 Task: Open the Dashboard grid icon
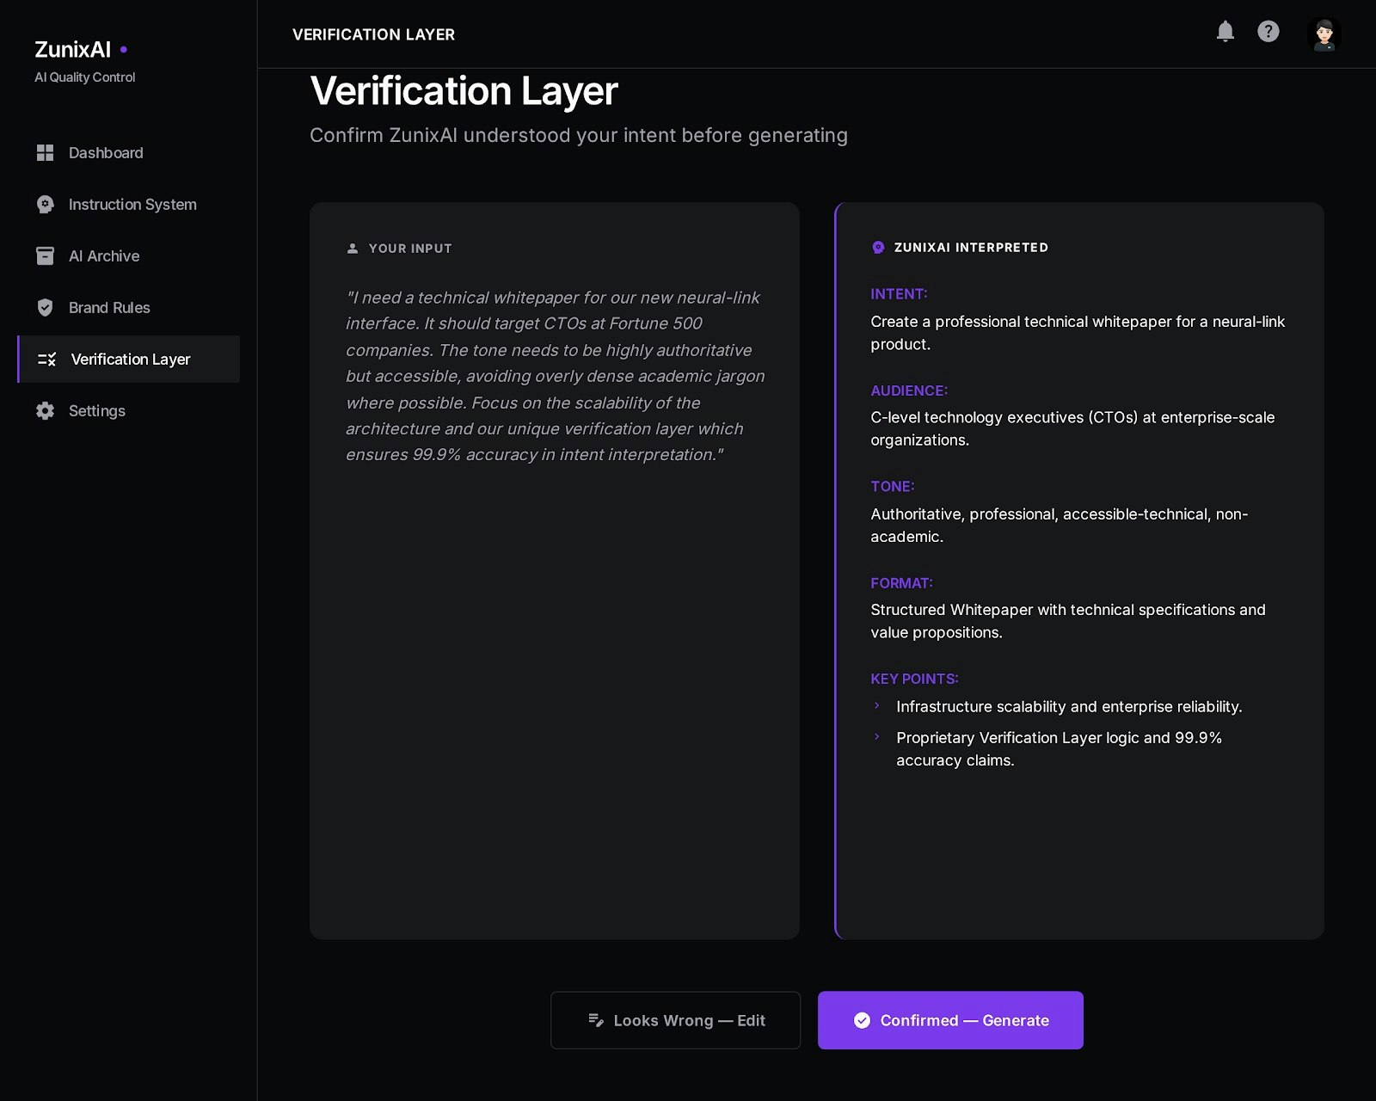point(45,152)
